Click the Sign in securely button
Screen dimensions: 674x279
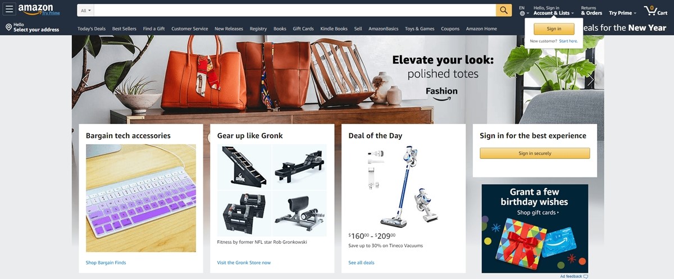point(535,153)
